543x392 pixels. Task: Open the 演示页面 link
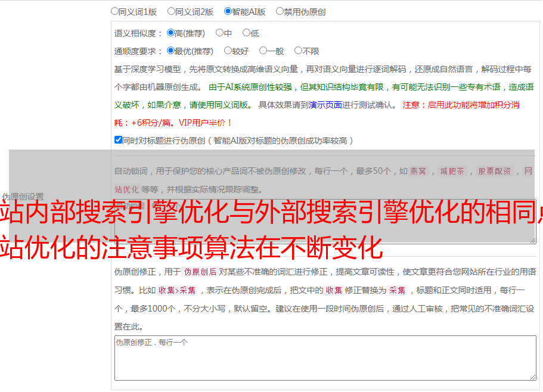(x=325, y=105)
